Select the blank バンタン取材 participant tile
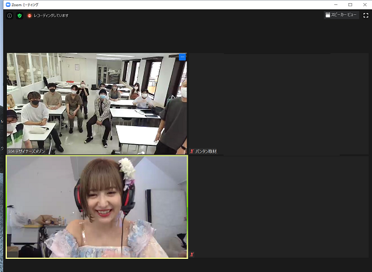 click(278, 102)
